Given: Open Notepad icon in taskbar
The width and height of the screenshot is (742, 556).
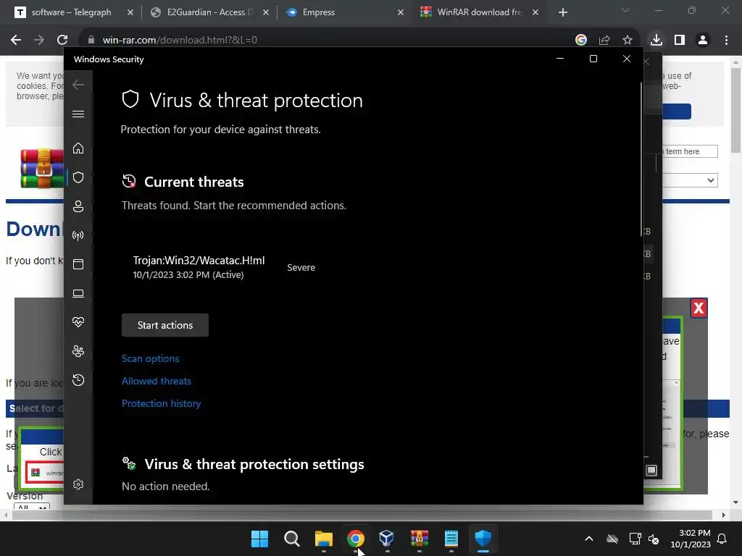Looking at the screenshot, I should pyautogui.click(x=451, y=539).
